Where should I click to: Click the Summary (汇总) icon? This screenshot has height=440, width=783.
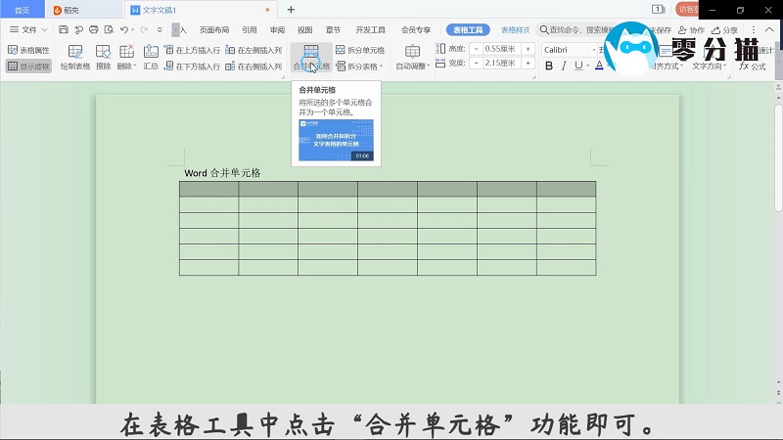151,56
